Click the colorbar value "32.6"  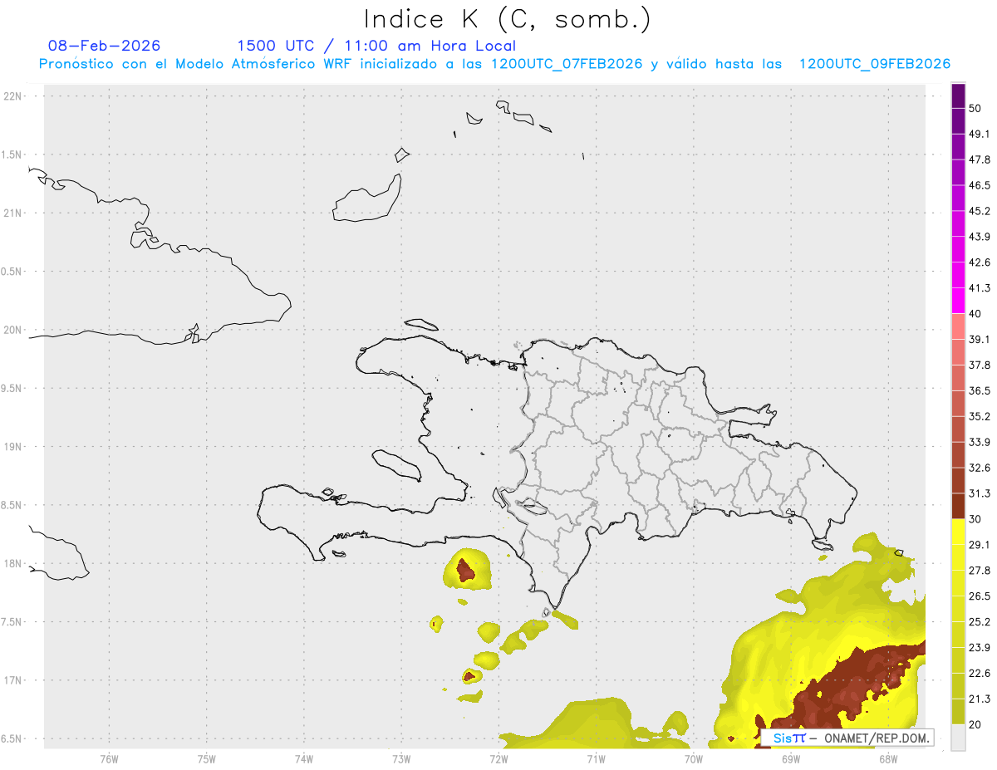pyautogui.click(x=980, y=468)
